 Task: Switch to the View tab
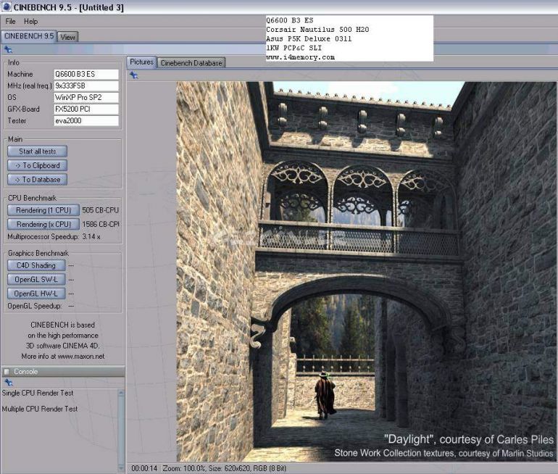click(x=68, y=37)
